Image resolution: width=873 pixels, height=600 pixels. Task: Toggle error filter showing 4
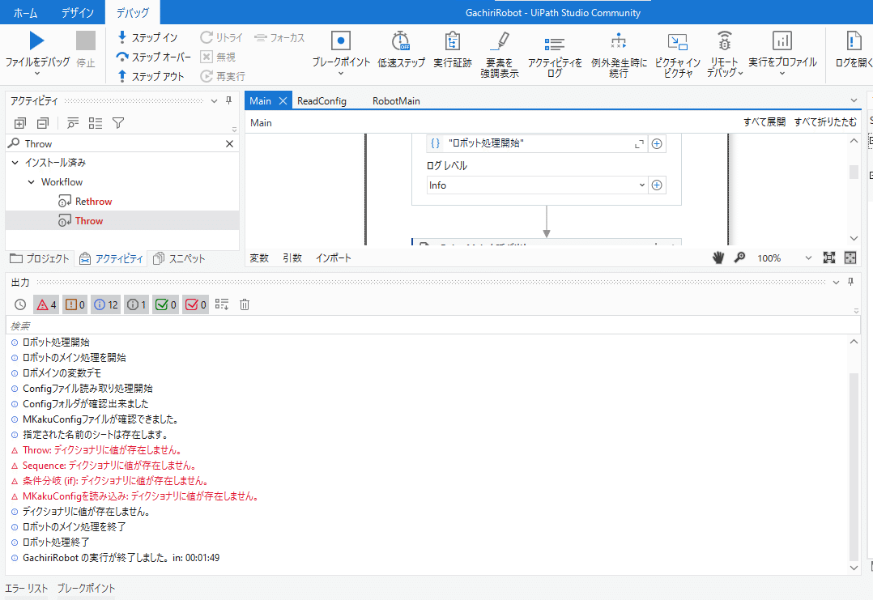tap(46, 304)
